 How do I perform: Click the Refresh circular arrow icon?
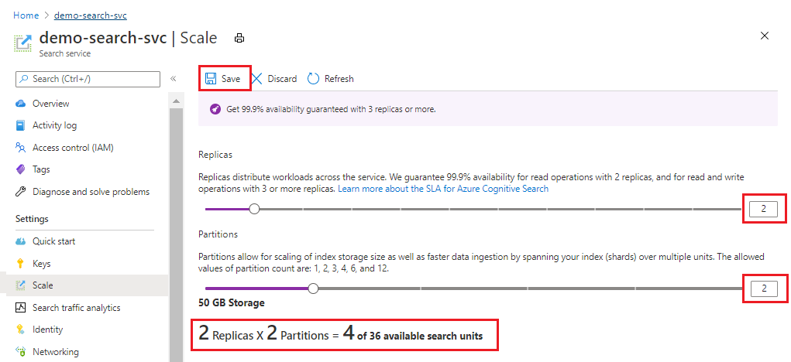tap(314, 79)
